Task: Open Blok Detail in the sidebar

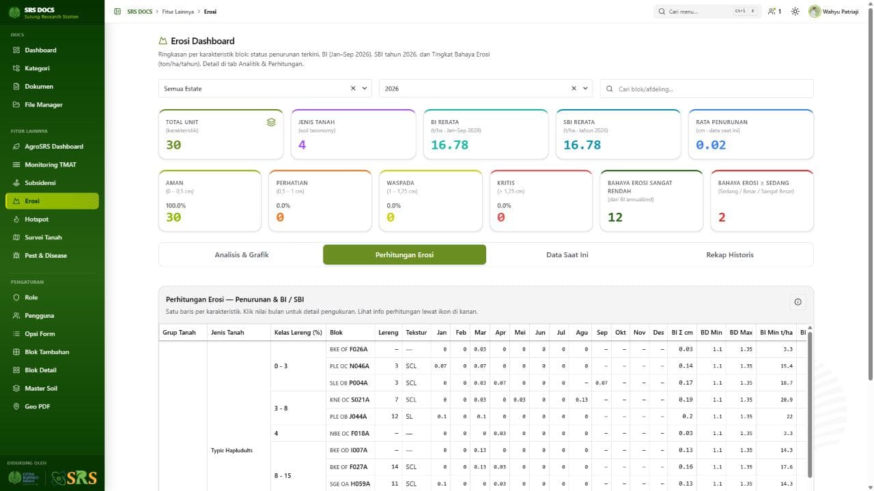Action: point(52,370)
